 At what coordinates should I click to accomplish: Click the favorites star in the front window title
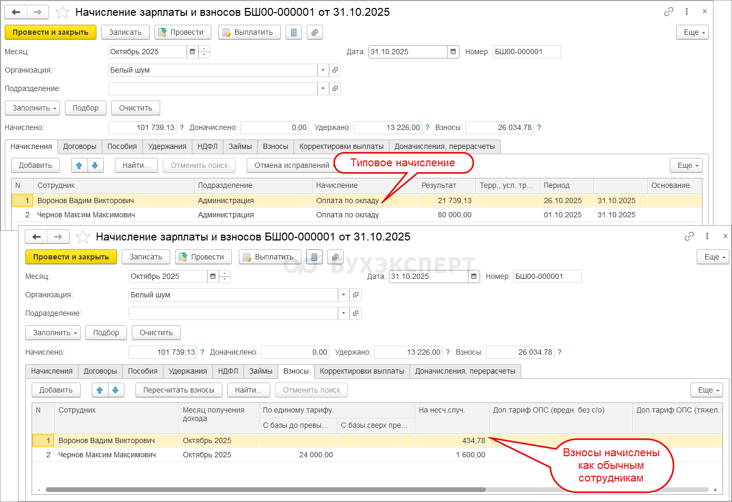[x=83, y=237]
